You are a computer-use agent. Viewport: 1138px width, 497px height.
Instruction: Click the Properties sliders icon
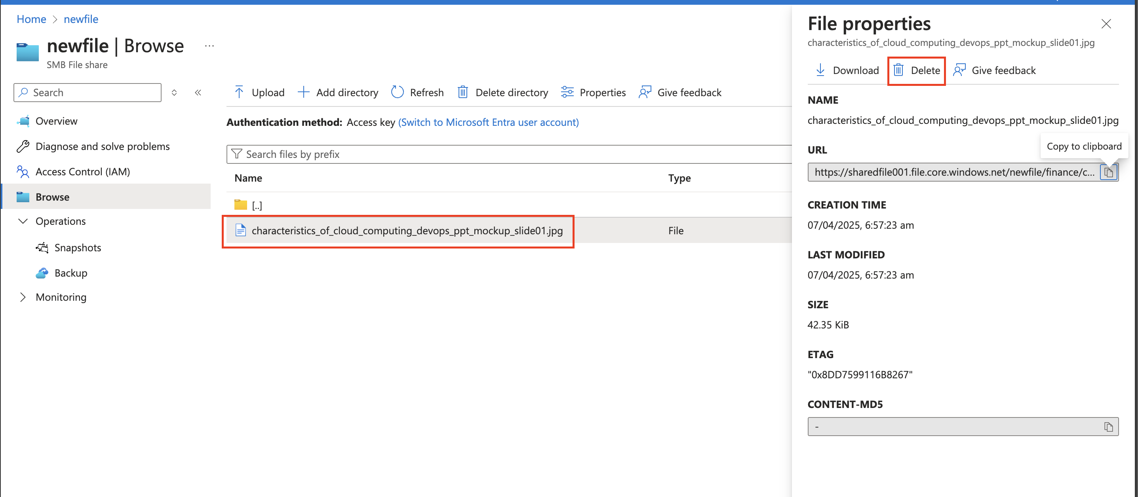pyautogui.click(x=567, y=92)
